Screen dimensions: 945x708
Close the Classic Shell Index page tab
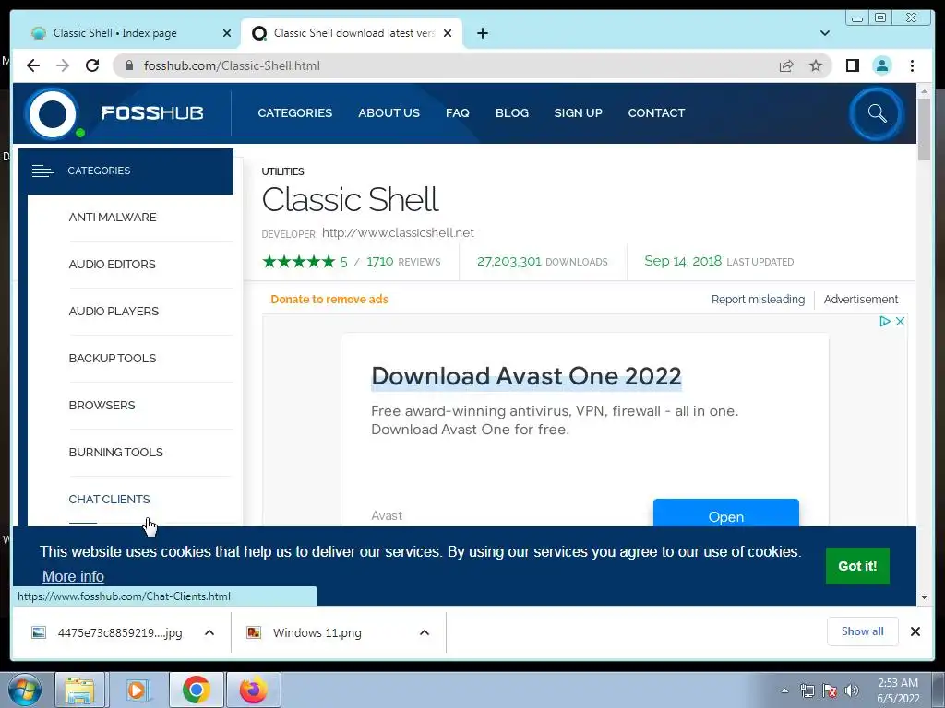pyautogui.click(x=227, y=34)
